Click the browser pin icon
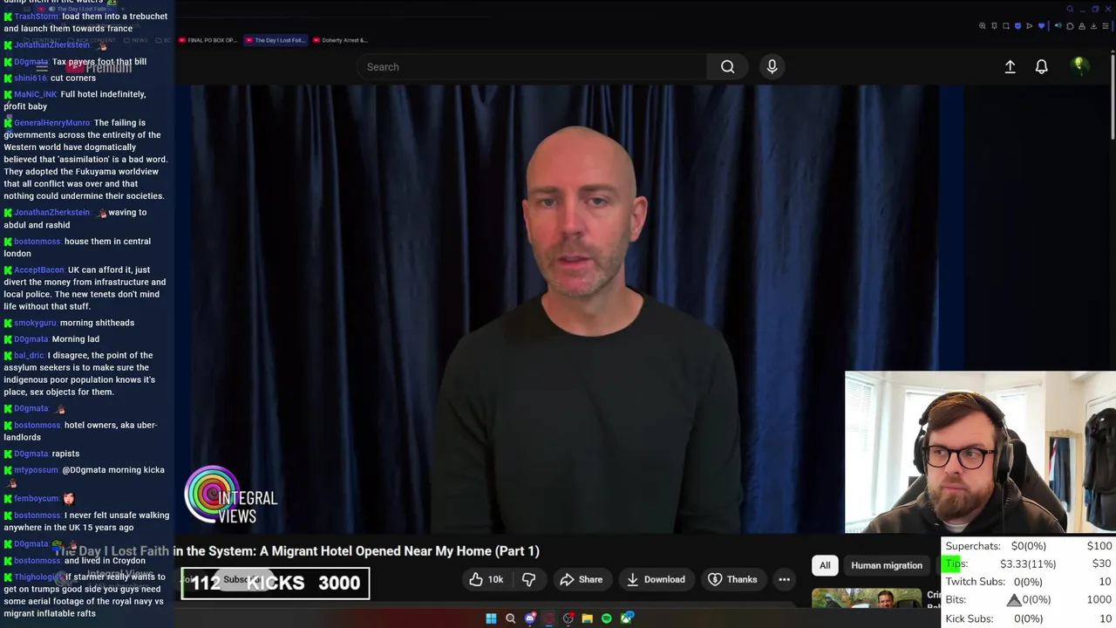This screenshot has height=628, width=1116. [994, 26]
